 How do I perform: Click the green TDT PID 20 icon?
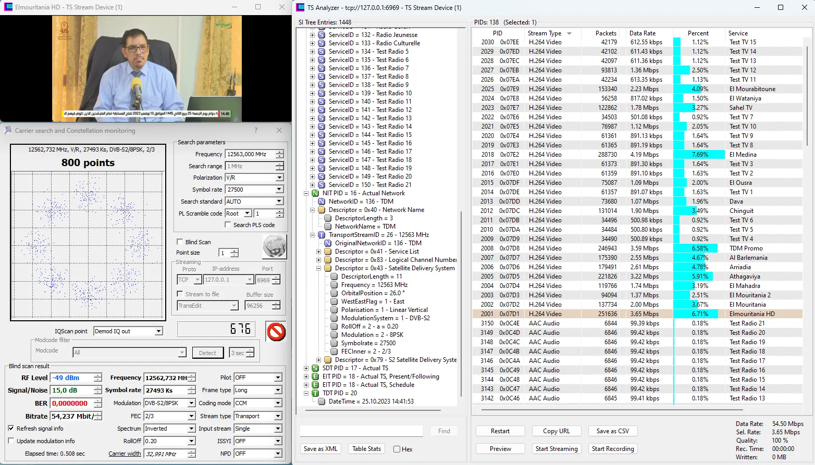tap(315, 393)
